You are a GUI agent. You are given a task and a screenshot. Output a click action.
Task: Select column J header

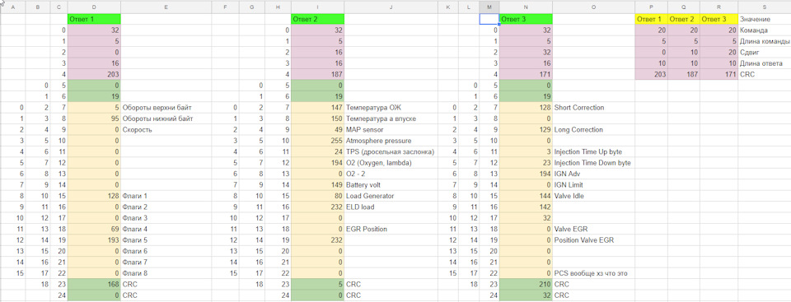tap(391, 7)
